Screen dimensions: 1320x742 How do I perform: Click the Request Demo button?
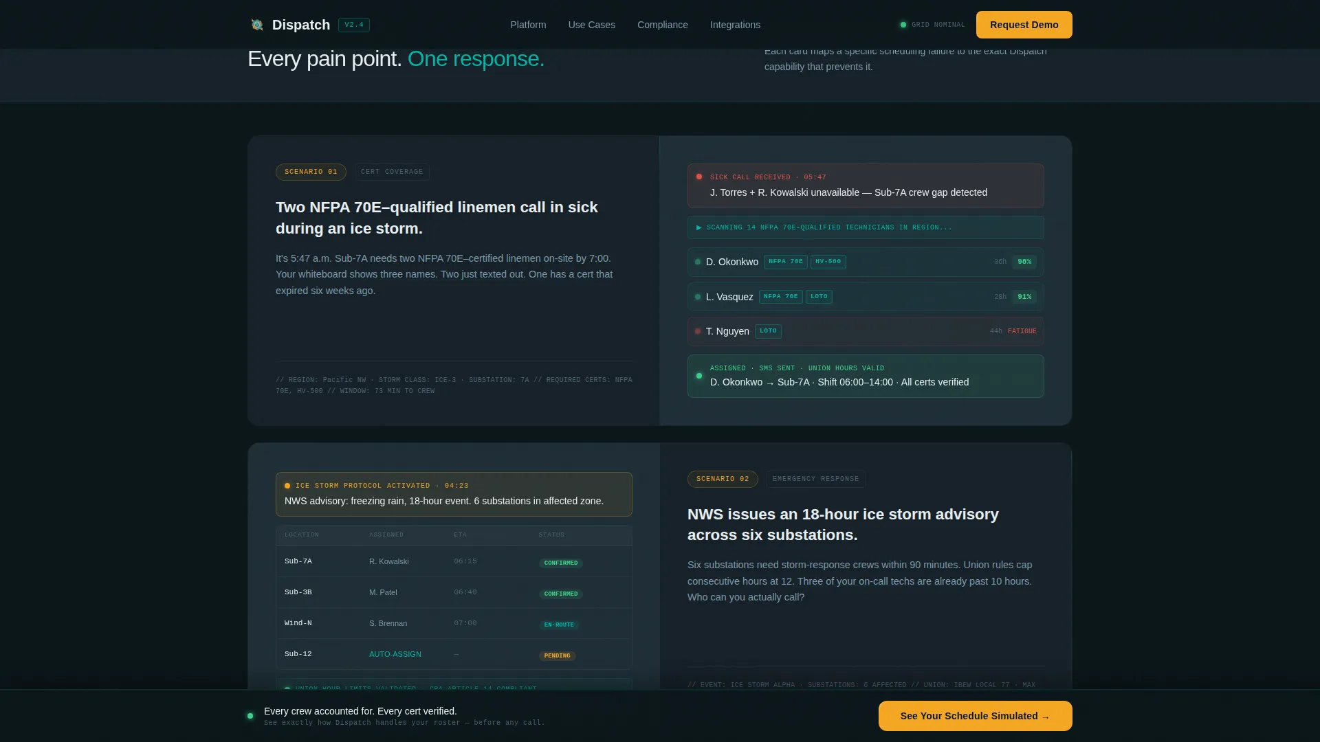tap(1024, 25)
